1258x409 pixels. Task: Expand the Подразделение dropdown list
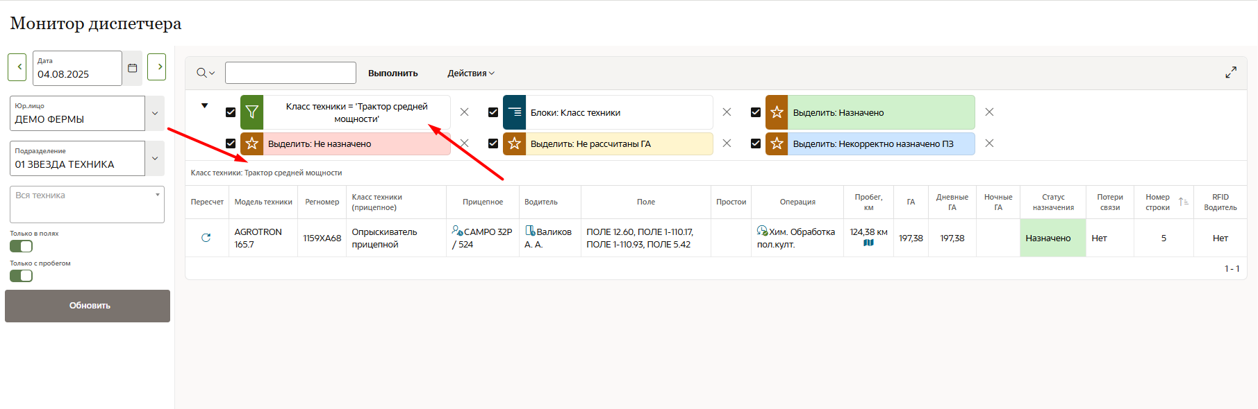pyautogui.click(x=155, y=159)
